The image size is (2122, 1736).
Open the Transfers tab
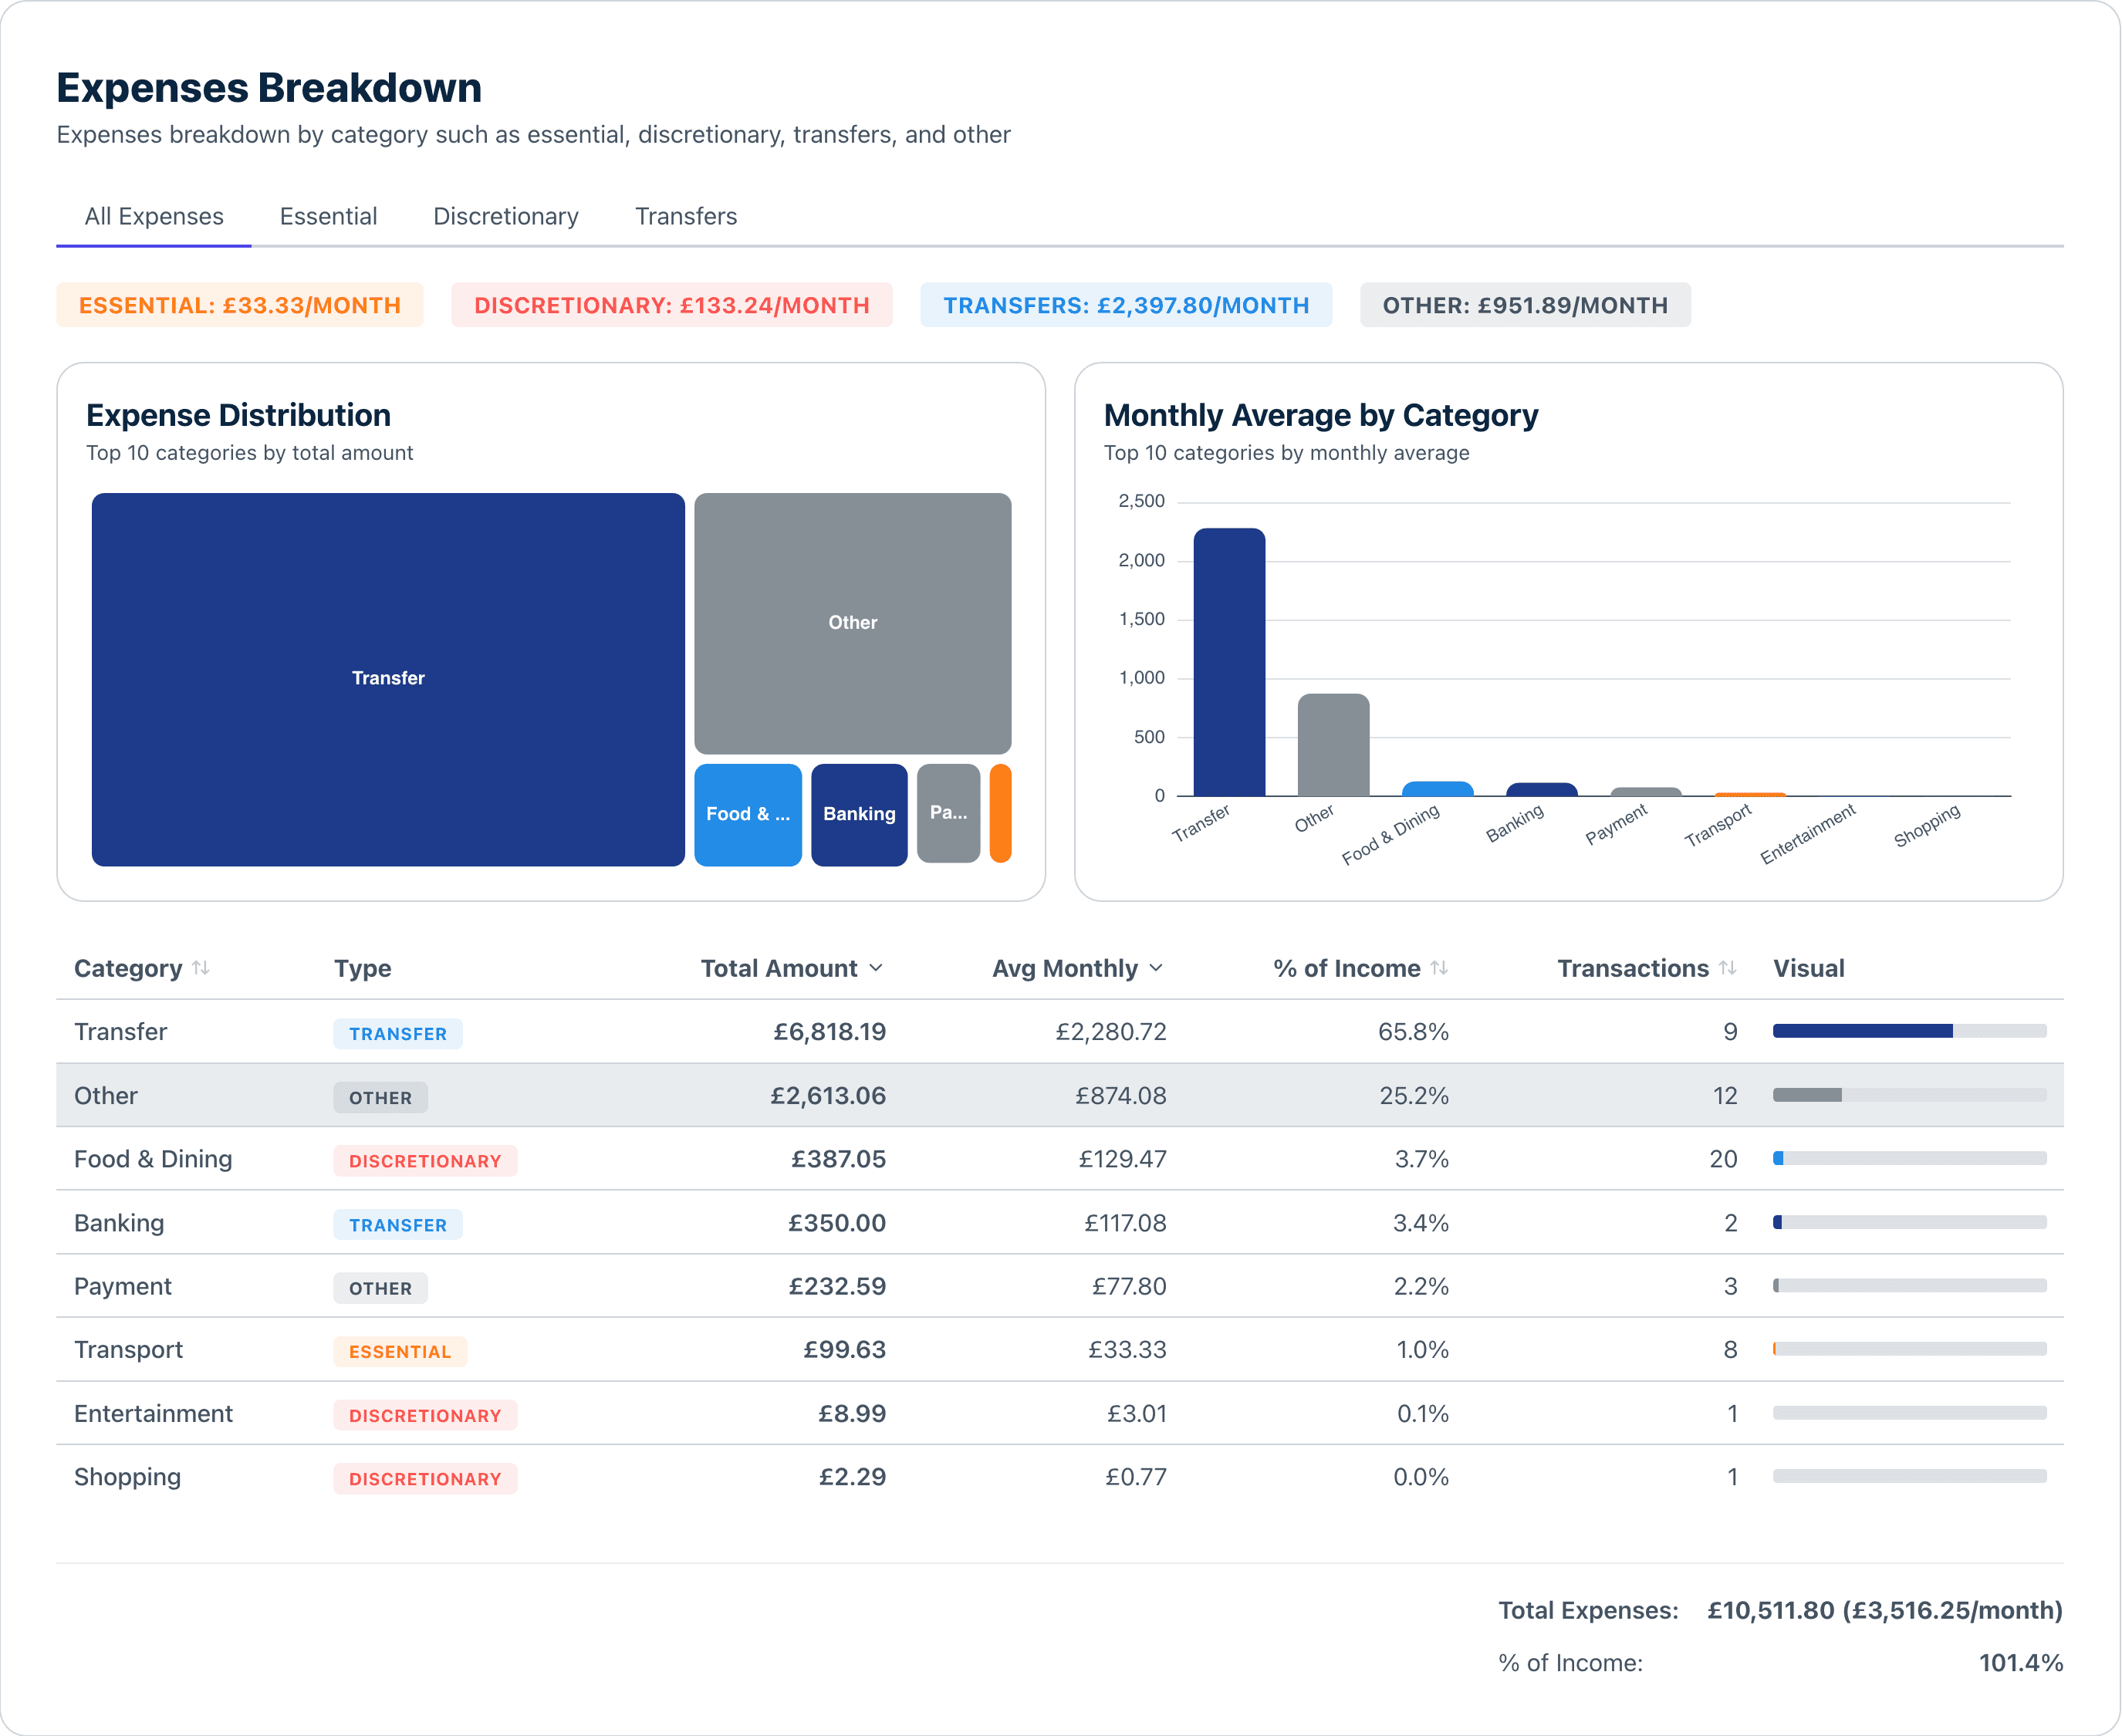(x=685, y=216)
